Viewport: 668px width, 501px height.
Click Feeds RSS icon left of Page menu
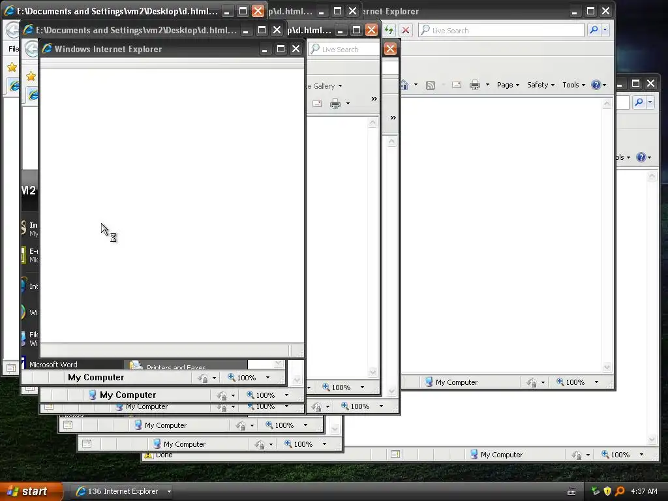[431, 85]
